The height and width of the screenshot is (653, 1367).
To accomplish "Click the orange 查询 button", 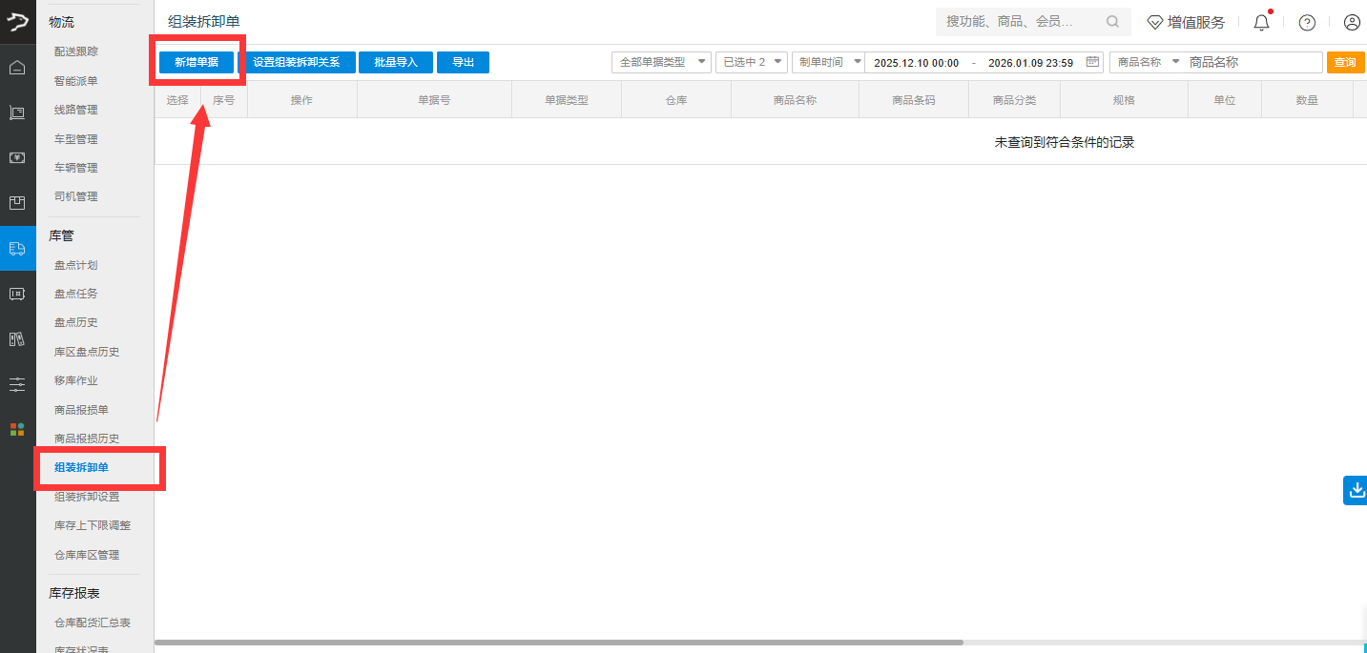I will [x=1344, y=62].
